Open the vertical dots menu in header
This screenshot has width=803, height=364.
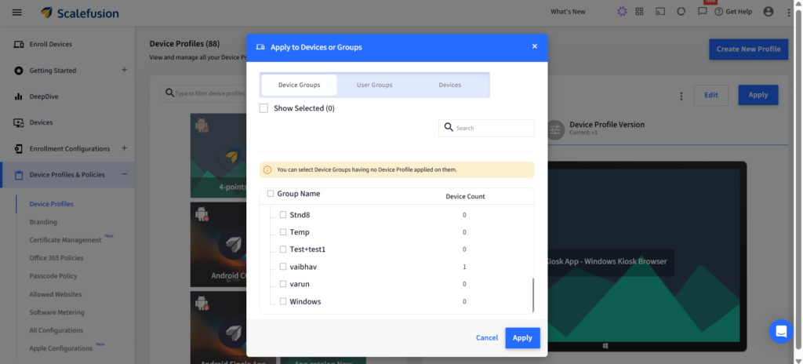click(x=789, y=13)
